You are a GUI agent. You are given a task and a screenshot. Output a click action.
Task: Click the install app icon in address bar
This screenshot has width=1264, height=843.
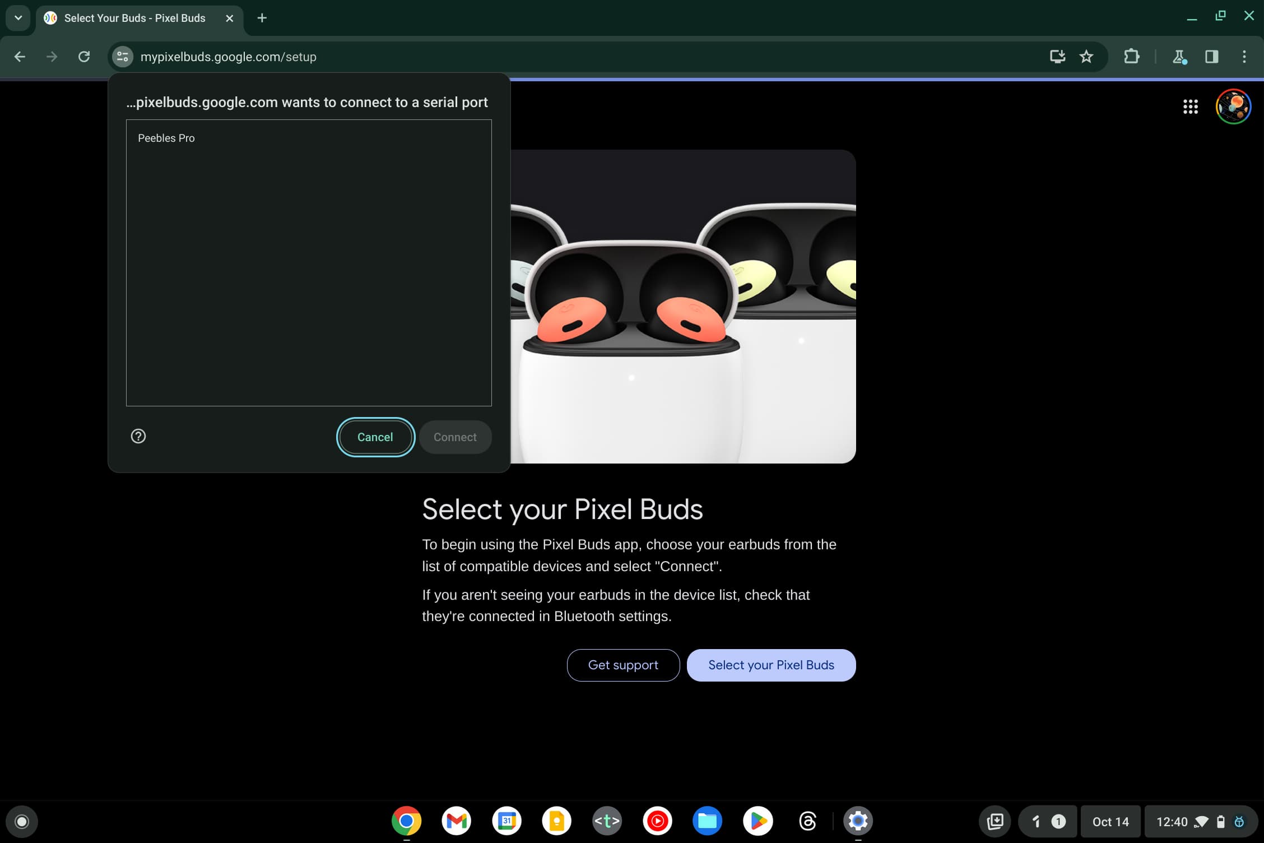coord(1057,57)
